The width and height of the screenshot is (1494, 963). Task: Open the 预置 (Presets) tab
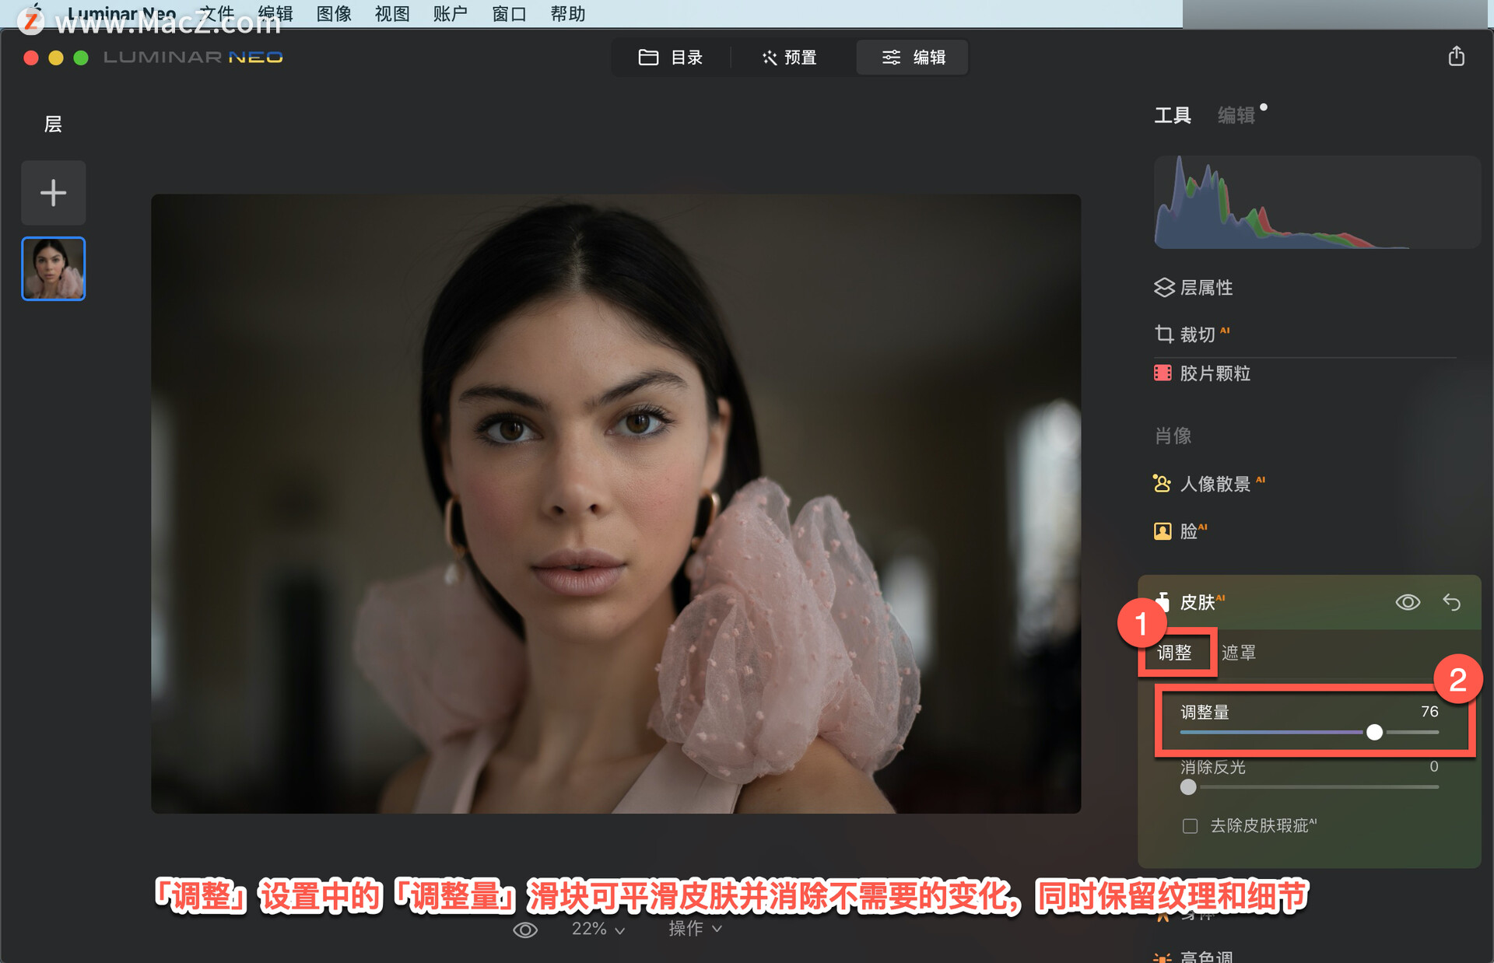point(789,58)
